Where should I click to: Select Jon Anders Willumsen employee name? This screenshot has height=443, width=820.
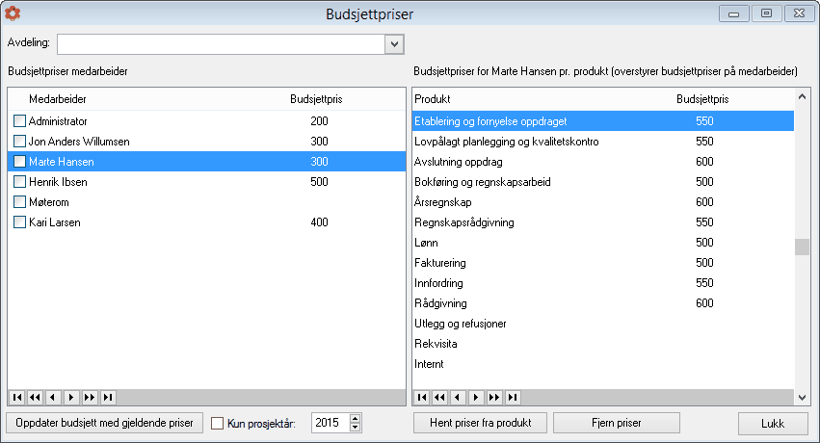click(79, 142)
